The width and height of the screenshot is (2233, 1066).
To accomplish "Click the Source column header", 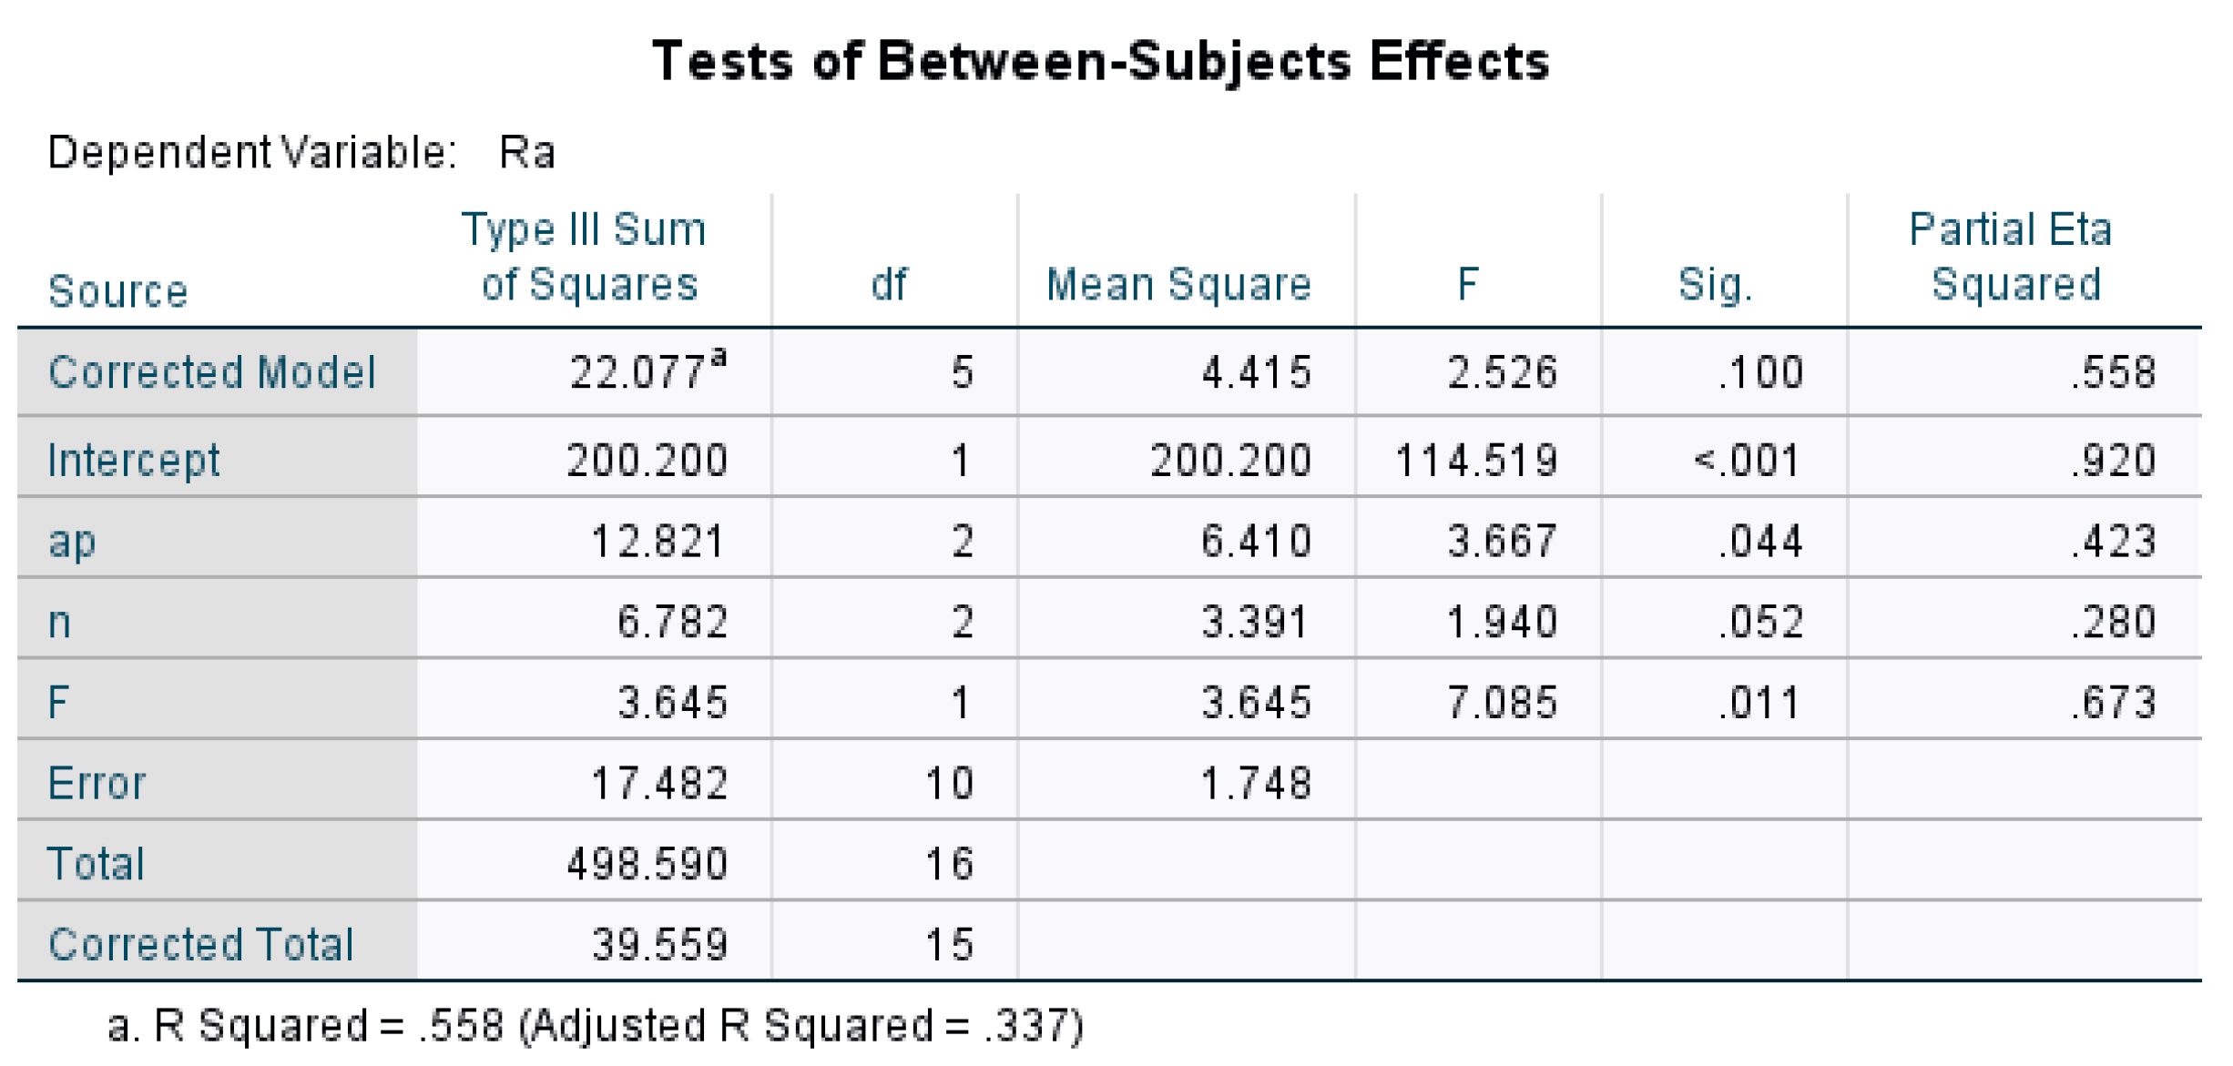I will pos(118,291).
